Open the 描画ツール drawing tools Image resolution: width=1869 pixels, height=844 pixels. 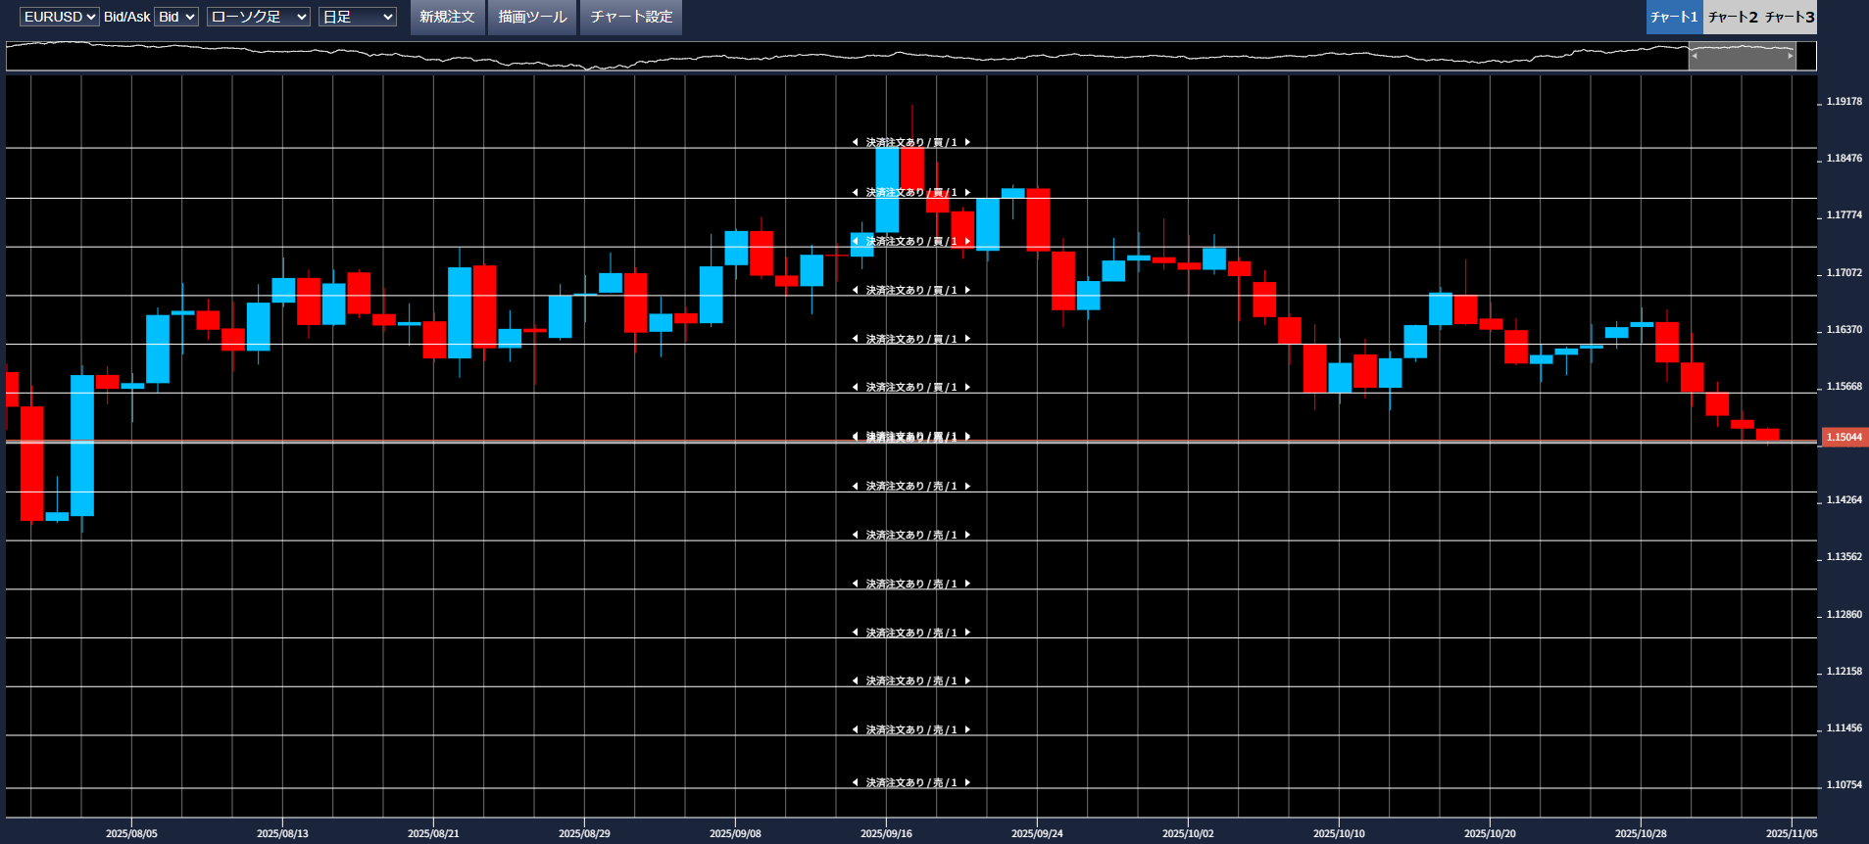[x=532, y=17]
